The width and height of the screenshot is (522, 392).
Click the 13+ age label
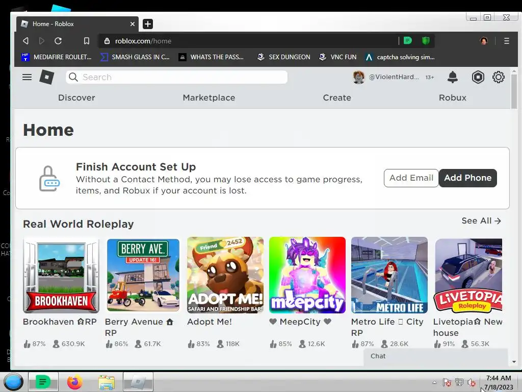pos(429,78)
